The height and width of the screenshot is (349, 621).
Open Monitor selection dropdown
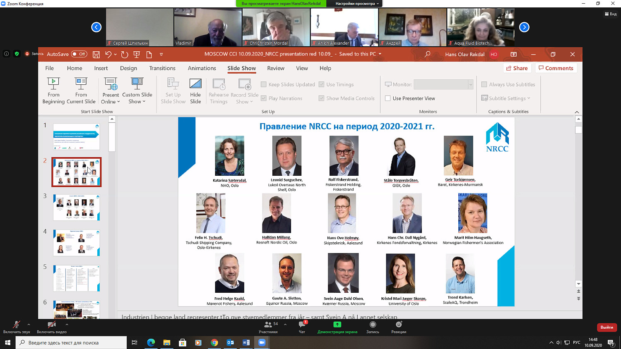click(470, 84)
